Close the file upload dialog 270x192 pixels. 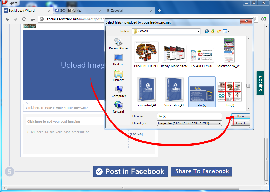pos(246,21)
